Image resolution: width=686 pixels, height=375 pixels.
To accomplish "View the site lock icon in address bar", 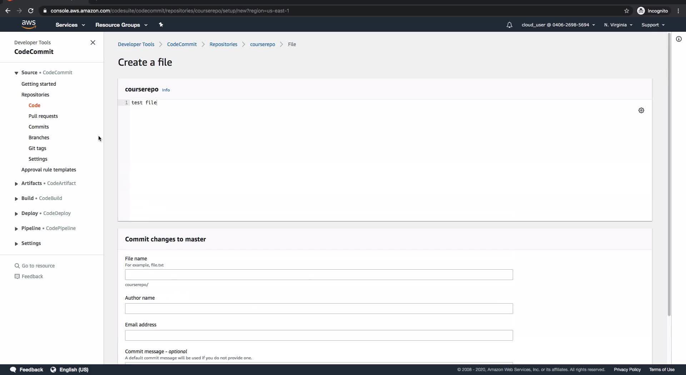I will pos(45,11).
